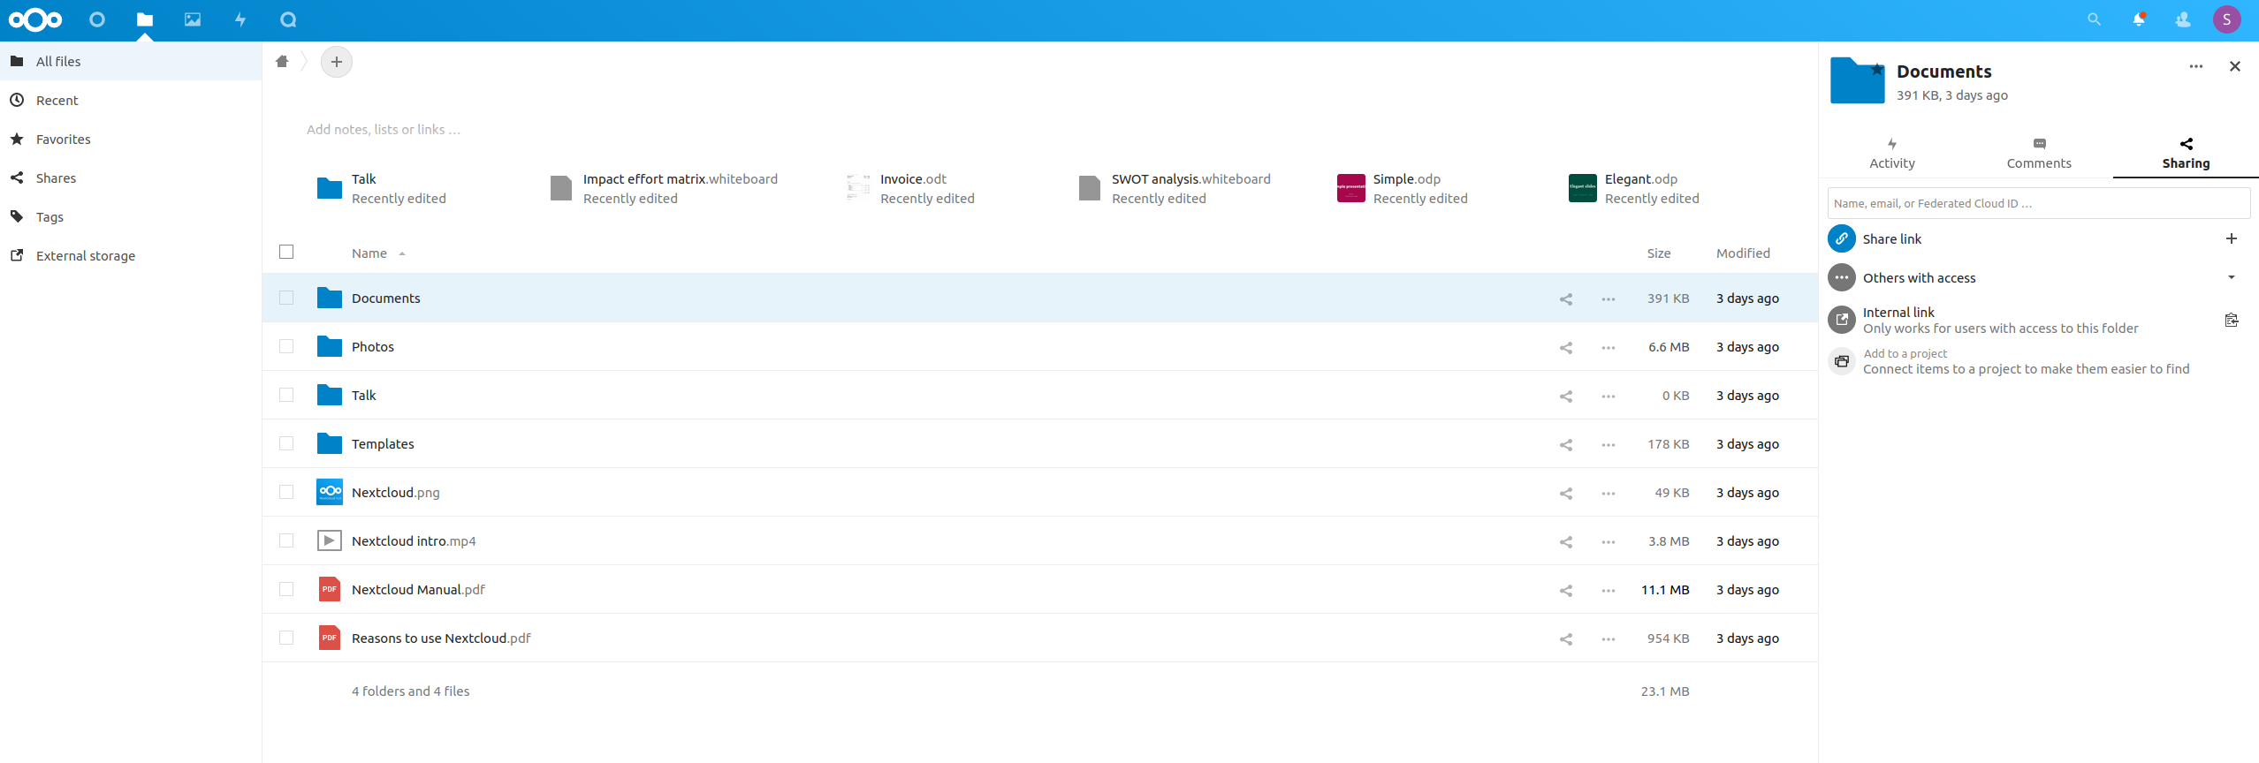The width and height of the screenshot is (2259, 763).
Task: Open Favorites in left navigation
Action: pyautogui.click(x=131, y=139)
